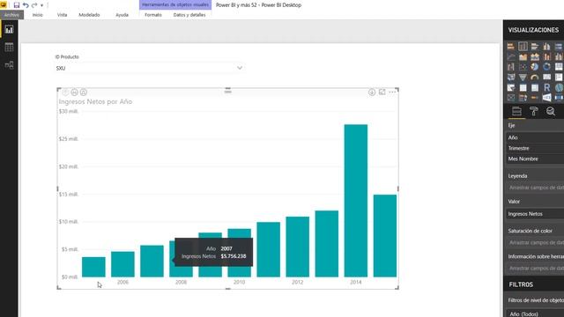
Task: Open more options ellipsis on chart
Action: (x=392, y=92)
